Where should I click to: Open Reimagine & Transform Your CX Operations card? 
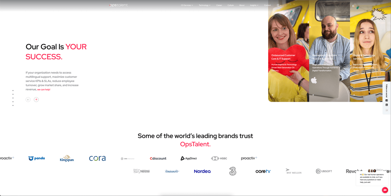(x=330, y=51)
